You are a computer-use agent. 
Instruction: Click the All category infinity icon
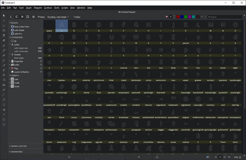tap(12, 41)
